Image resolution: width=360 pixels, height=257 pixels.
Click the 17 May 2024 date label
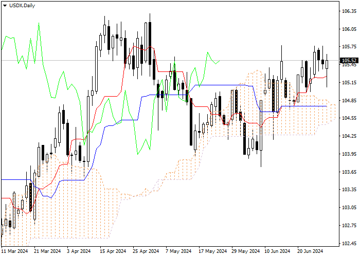tap(212, 251)
